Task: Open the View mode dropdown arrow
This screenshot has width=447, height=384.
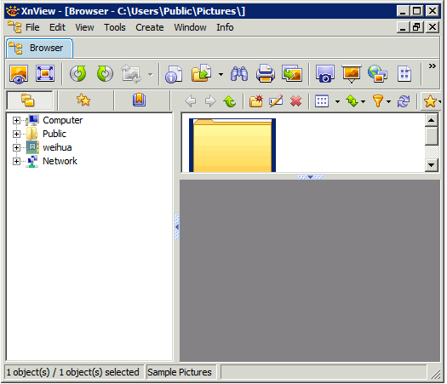Action: pyautogui.click(x=337, y=102)
